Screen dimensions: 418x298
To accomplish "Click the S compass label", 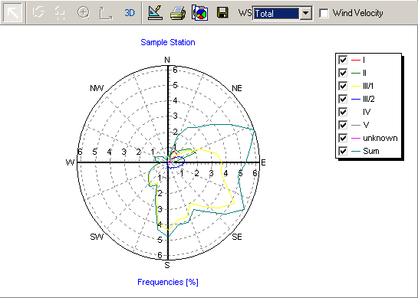I will [167, 265].
